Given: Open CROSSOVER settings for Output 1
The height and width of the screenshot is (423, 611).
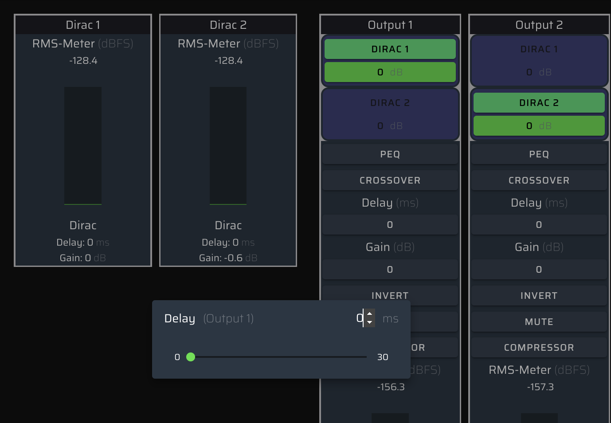Looking at the screenshot, I should pos(390,180).
